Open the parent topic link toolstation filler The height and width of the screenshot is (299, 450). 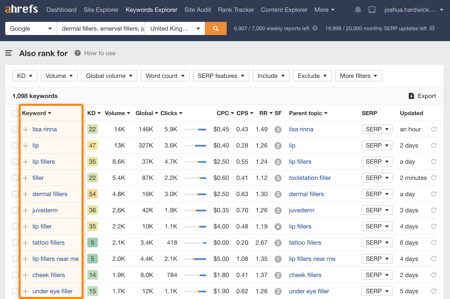tap(310, 178)
